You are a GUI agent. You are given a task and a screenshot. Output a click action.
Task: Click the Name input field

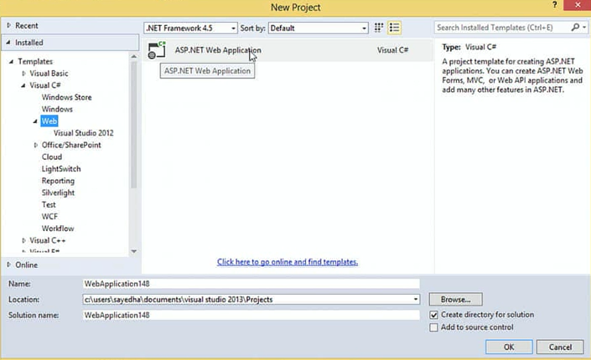point(251,284)
